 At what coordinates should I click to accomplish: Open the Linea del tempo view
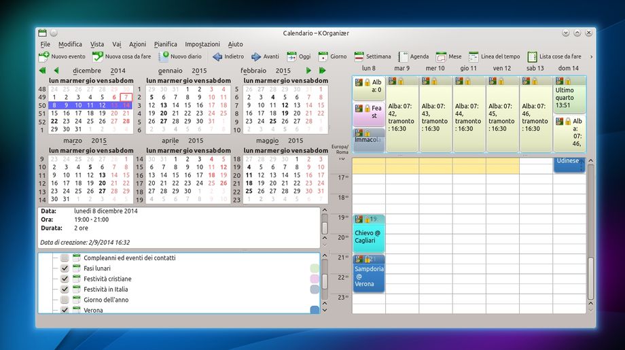[474, 57]
